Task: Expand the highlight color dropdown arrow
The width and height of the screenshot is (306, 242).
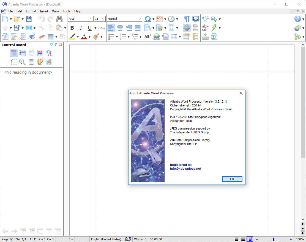Action: [x=78, y=37]
